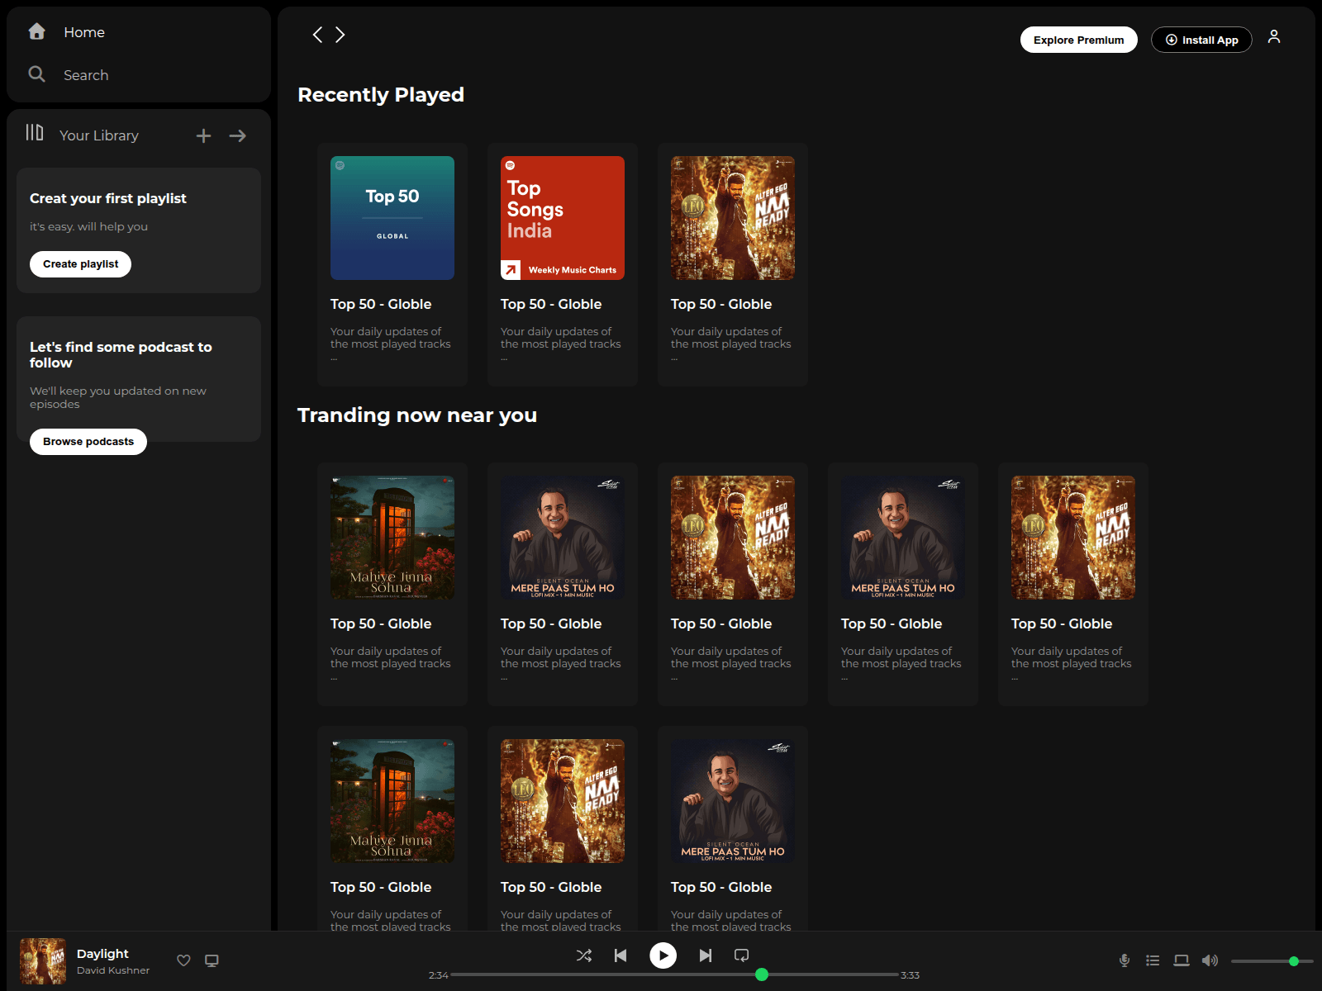
Task: Click Creat your first playlist text
Action: pyautogui.click(x=108, y=198)
